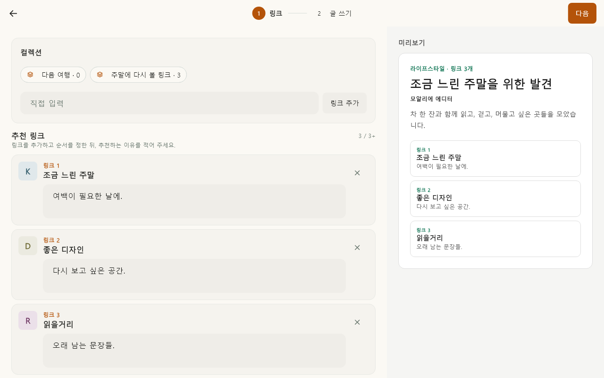Viewport: 604px width, 378px height.
Task: Open preview item 링크 1 조금 느린 주말
Action: [495, 158]
